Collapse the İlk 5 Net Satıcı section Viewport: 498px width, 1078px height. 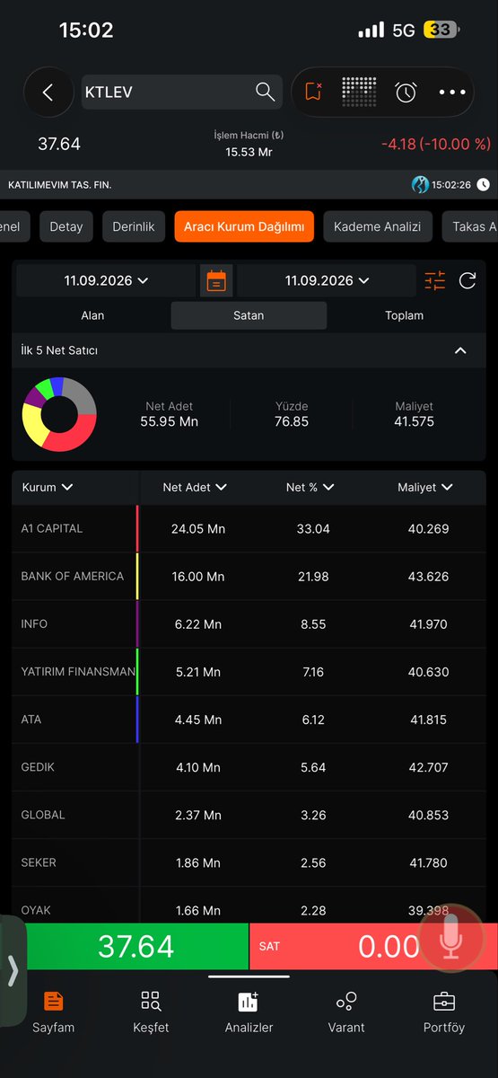(x=460, y=350)
